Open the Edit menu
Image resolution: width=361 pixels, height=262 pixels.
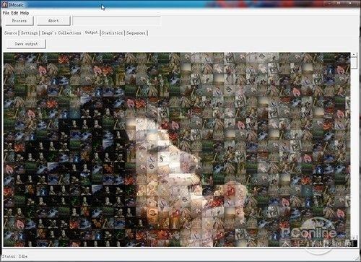(14, 13)
